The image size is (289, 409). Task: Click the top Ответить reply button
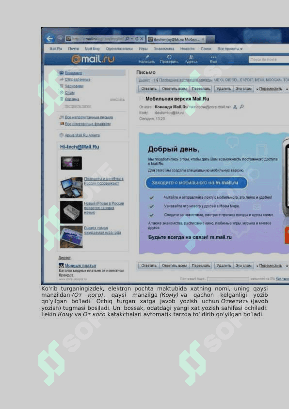[x=149, y=89]
